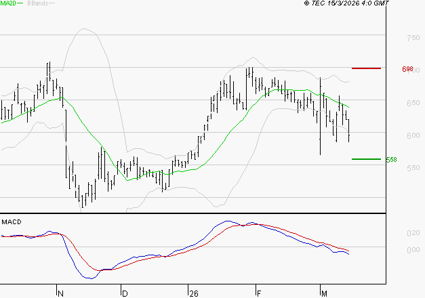This screenshot has width=425, height=298.
Task: Click the TEC copyright timestamp text
Action: click(346, 3)
